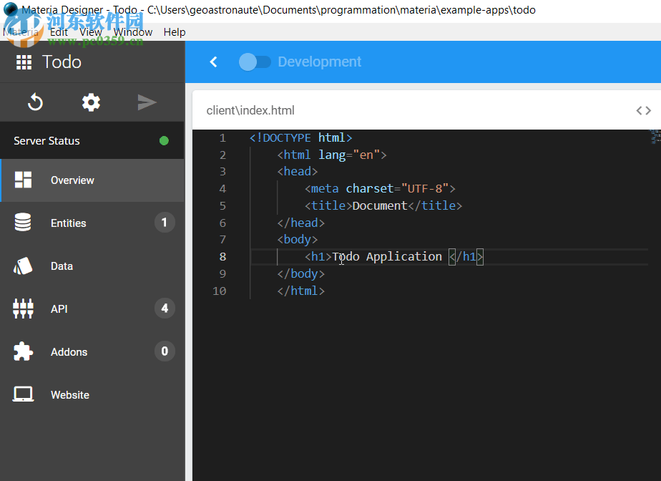Toggle the Development mode switch
This screenshot has width=661, height=481.
[255, 62]
